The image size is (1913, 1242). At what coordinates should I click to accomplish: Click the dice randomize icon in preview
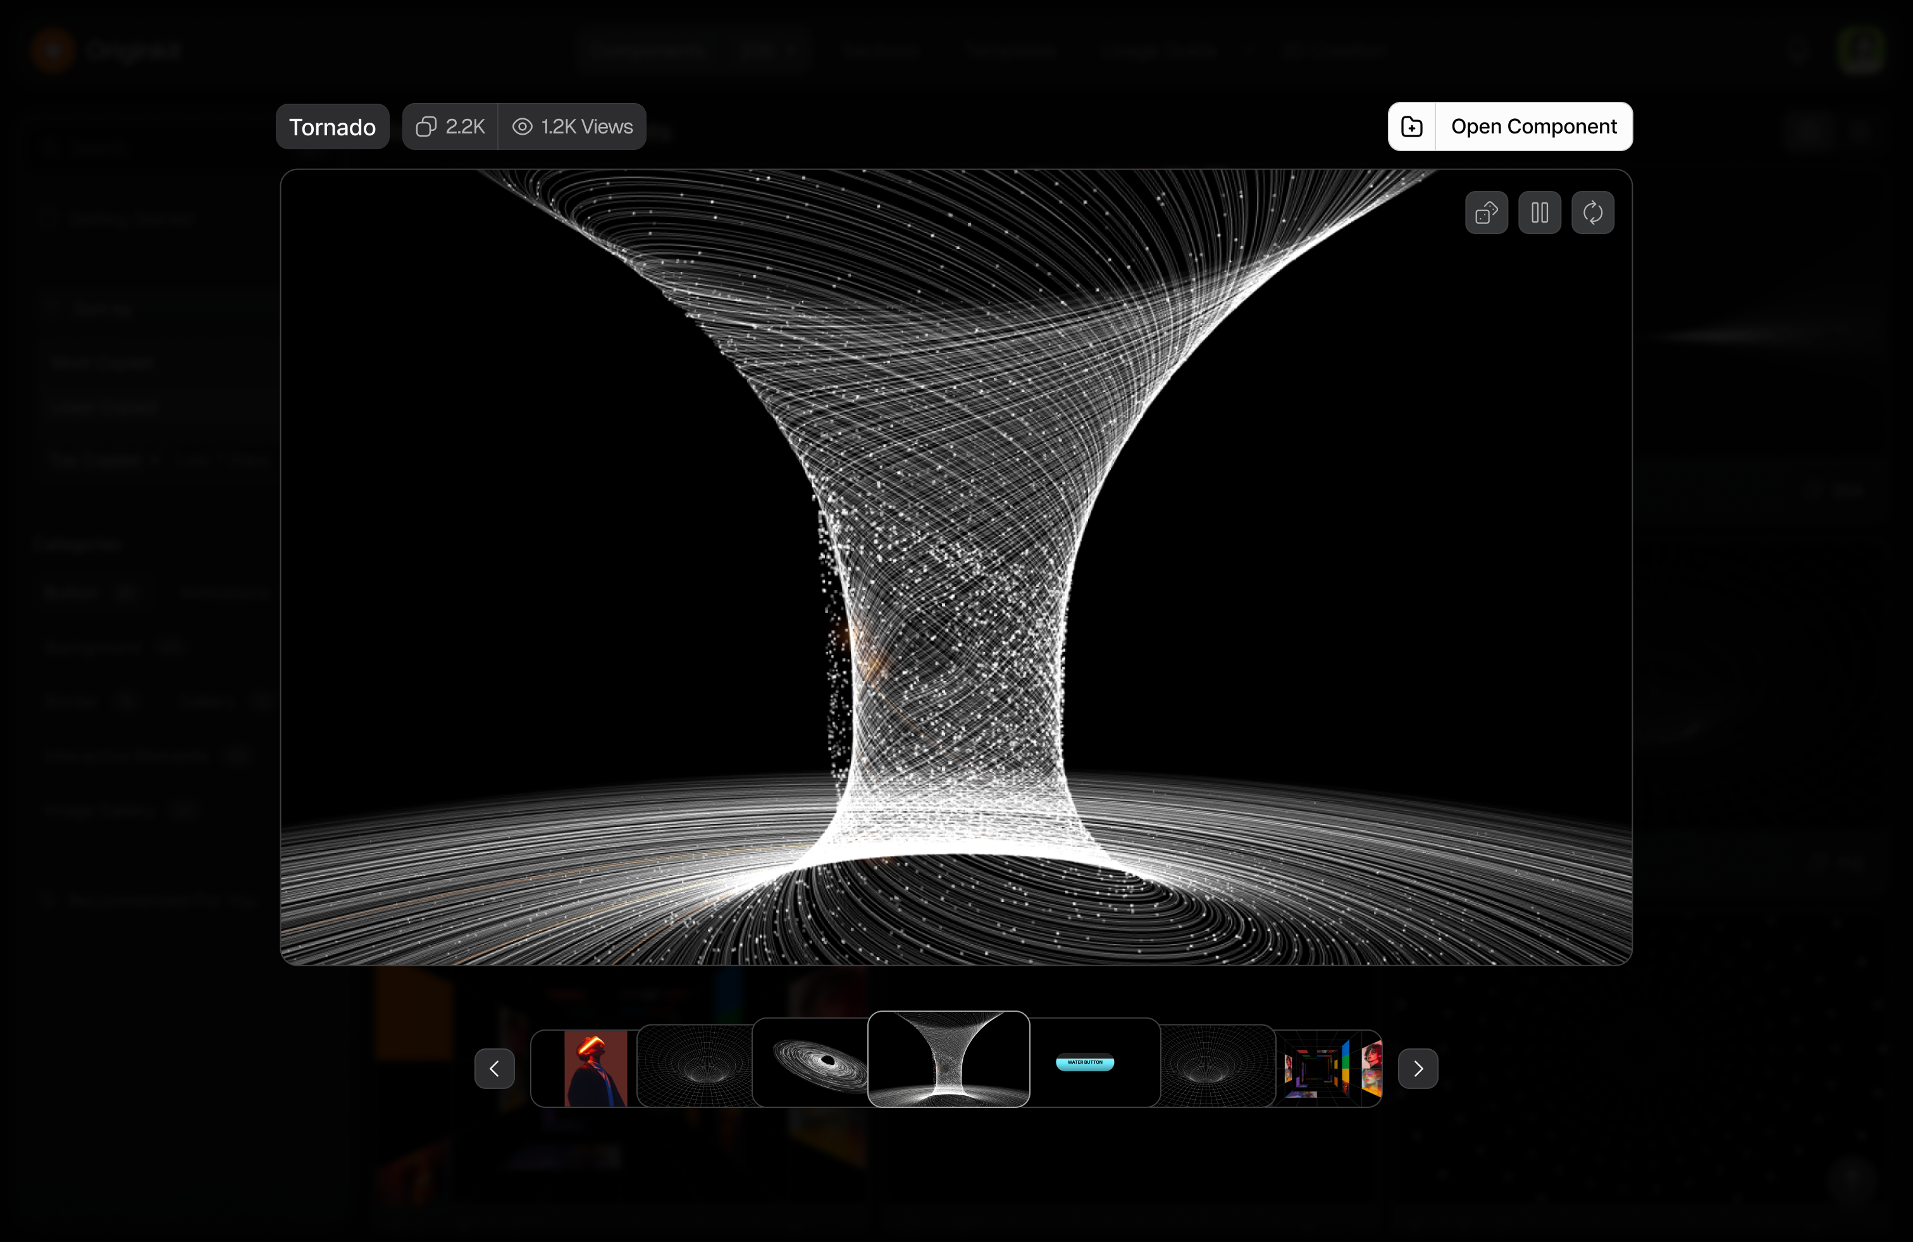[1486, 213]
